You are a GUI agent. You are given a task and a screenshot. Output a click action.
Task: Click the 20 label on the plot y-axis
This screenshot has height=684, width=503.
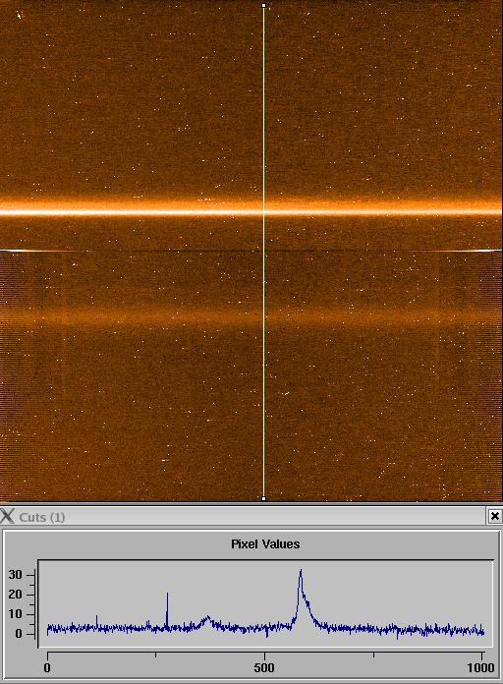(x=15, y=595)
